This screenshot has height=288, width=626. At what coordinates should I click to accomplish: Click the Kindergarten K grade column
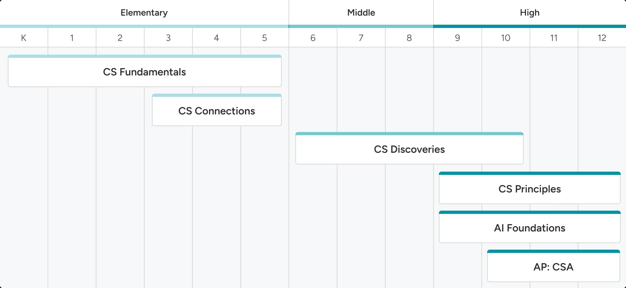[x=23, y=38]
